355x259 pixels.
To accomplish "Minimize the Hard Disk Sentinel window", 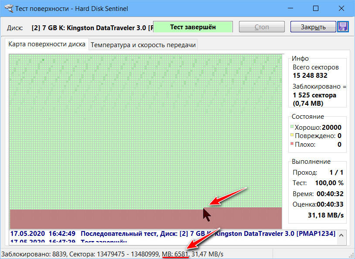I will coord(290,8).
